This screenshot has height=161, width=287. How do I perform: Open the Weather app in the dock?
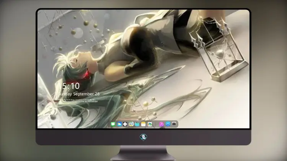click(119, 124)
